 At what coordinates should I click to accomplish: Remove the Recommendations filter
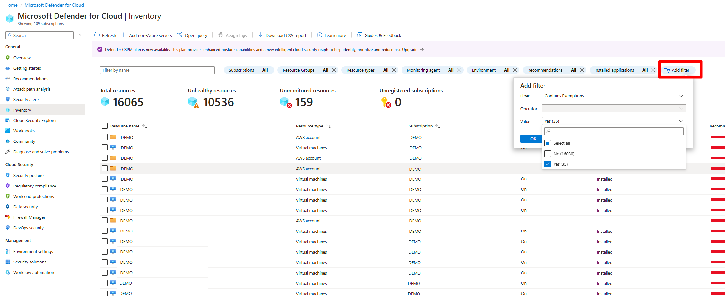tap(582, 70)
